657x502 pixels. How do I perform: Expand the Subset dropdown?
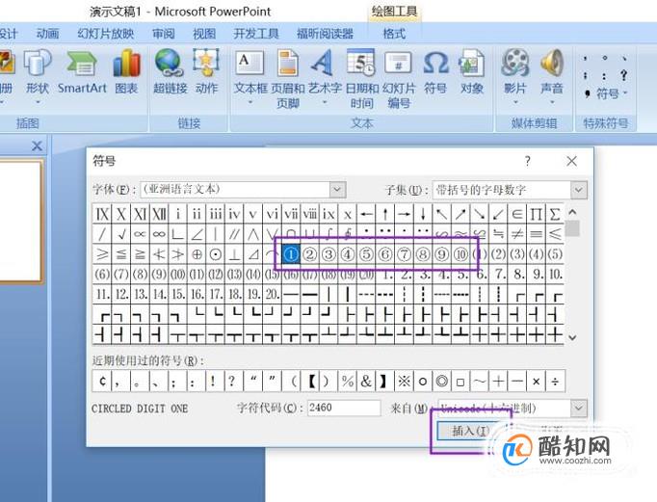(x=579, y=190)
